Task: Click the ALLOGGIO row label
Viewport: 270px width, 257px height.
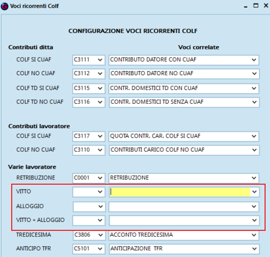Action: [30, 206]
